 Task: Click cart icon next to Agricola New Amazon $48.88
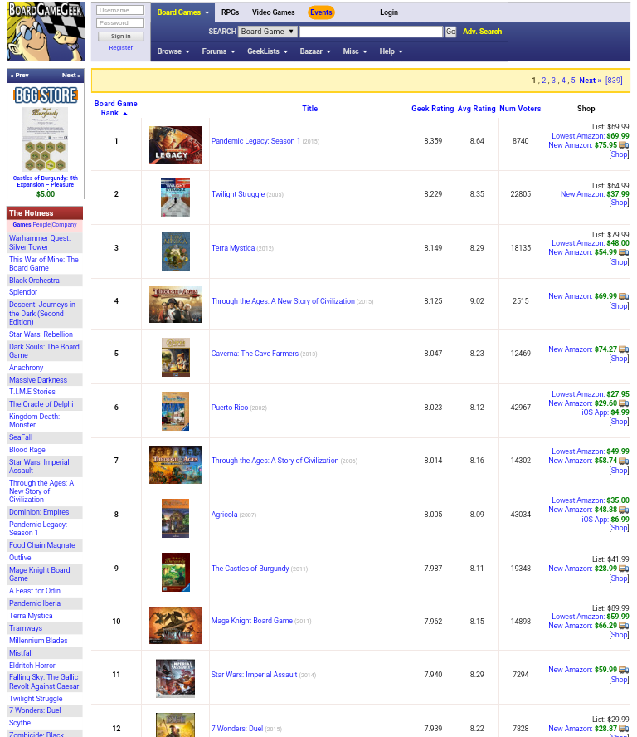pos(624,510)
